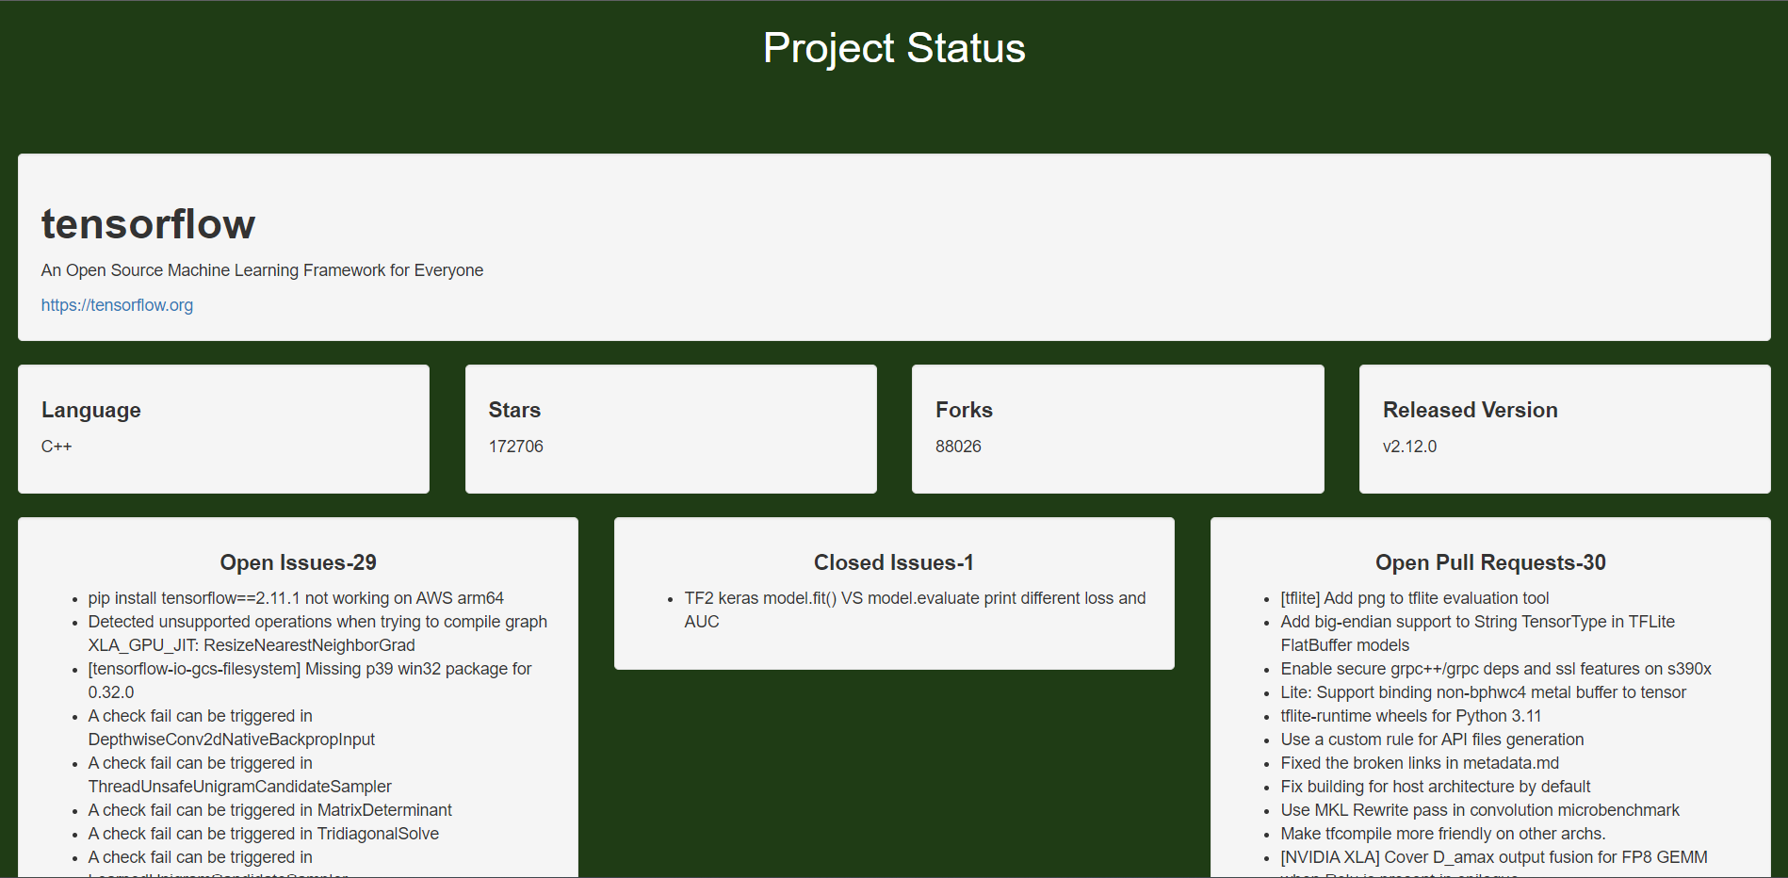Select PR about custom rule for API files
This screenshot has height=878, width=1788.
(x=1432, y=740)
